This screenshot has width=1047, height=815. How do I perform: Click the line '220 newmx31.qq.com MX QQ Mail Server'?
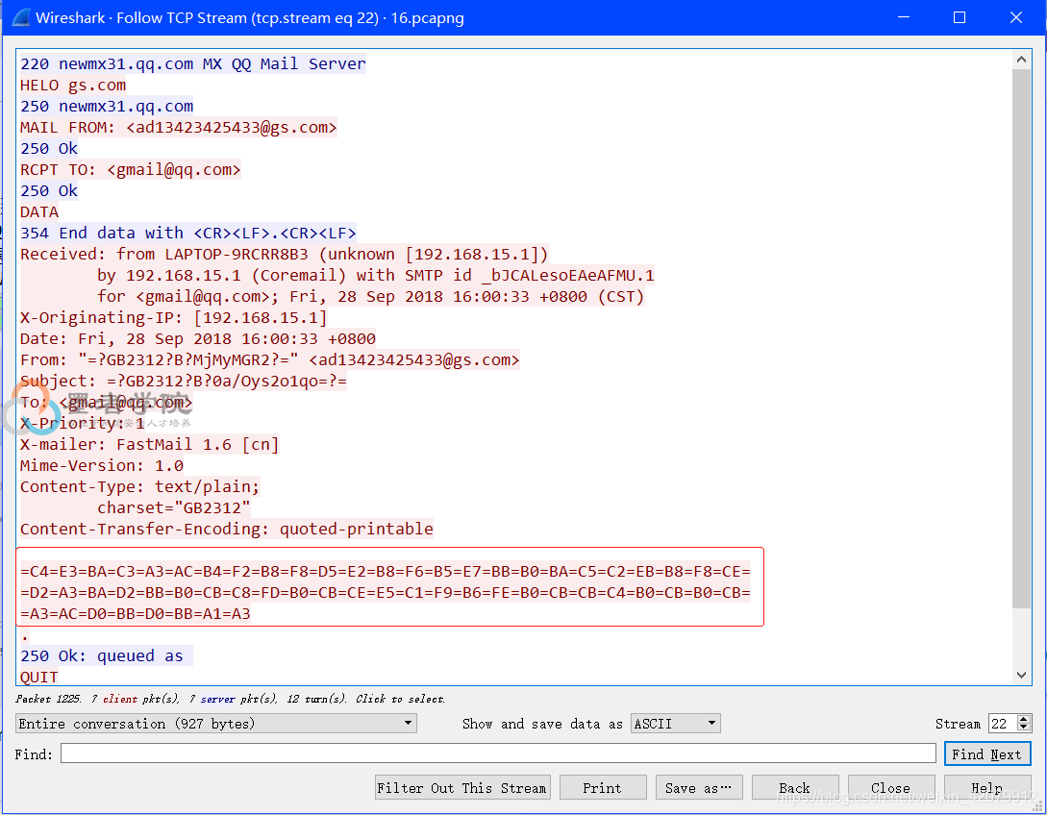(x=193, y=64)
